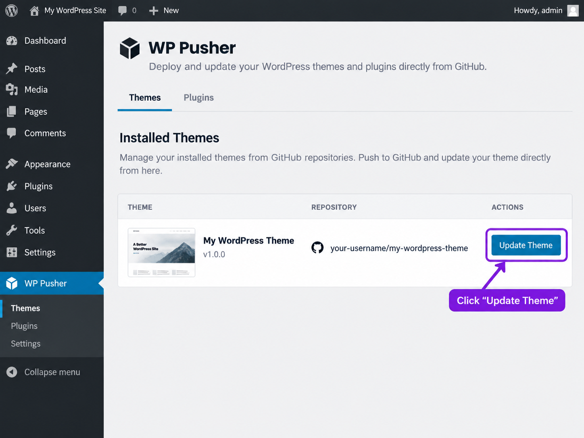Click the Update Theme button

click(526, 245)
